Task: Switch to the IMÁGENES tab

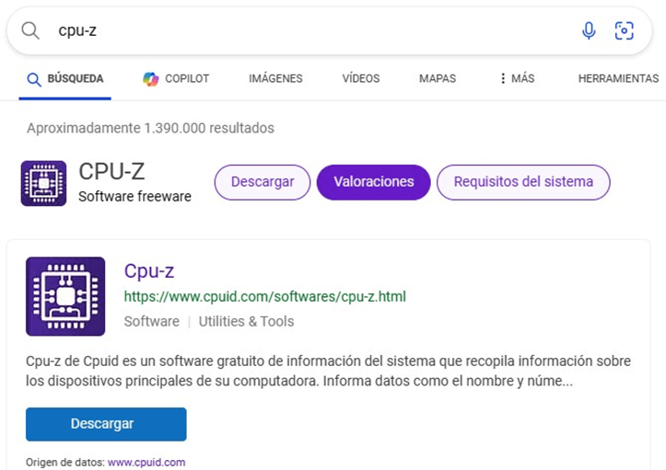Action: [x=275, y=78]
